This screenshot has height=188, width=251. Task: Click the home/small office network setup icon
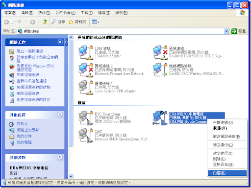pyautogui.click(x=12, y=58)
